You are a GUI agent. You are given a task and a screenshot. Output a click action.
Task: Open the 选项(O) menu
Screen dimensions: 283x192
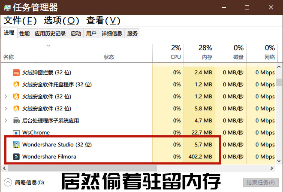tap(62, 21)
